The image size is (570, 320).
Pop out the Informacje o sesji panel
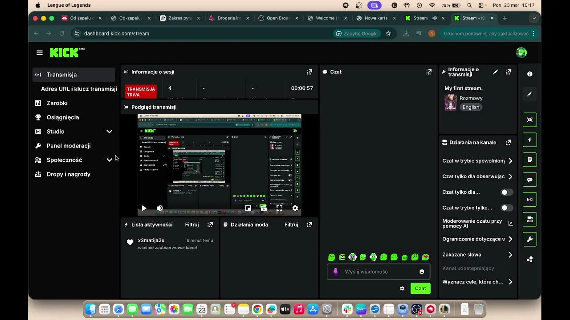point(309,72)
